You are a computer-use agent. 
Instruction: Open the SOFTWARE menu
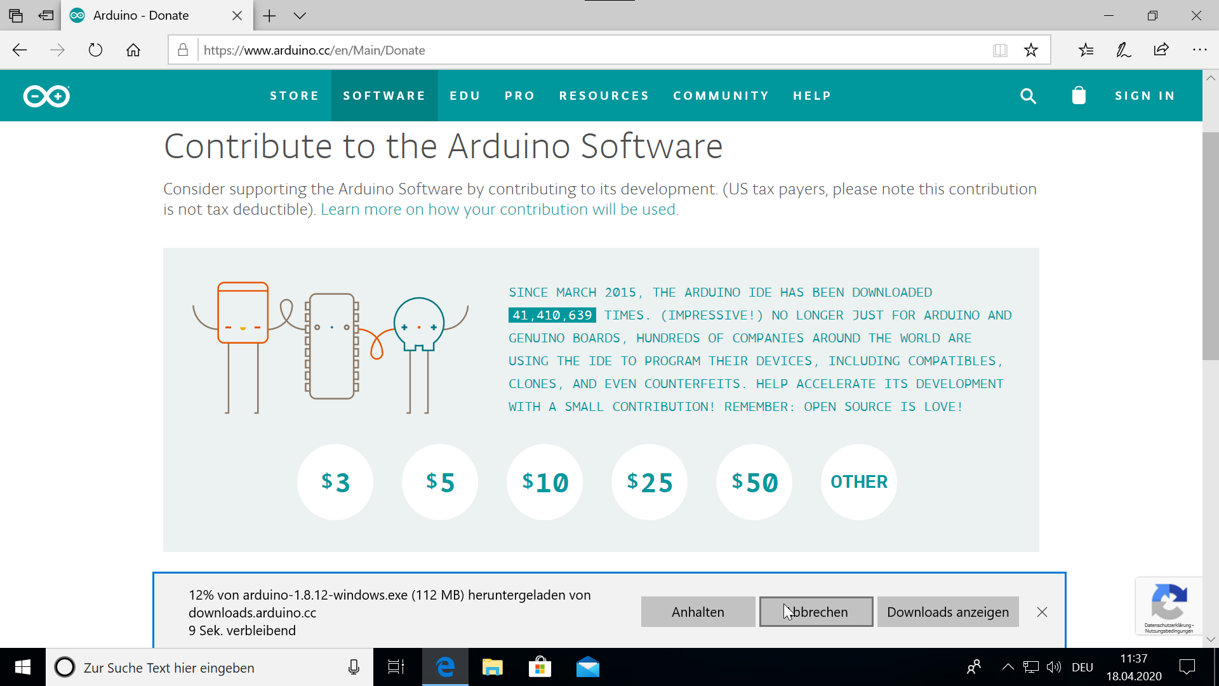pyautogui.click(x=385, y=96)
